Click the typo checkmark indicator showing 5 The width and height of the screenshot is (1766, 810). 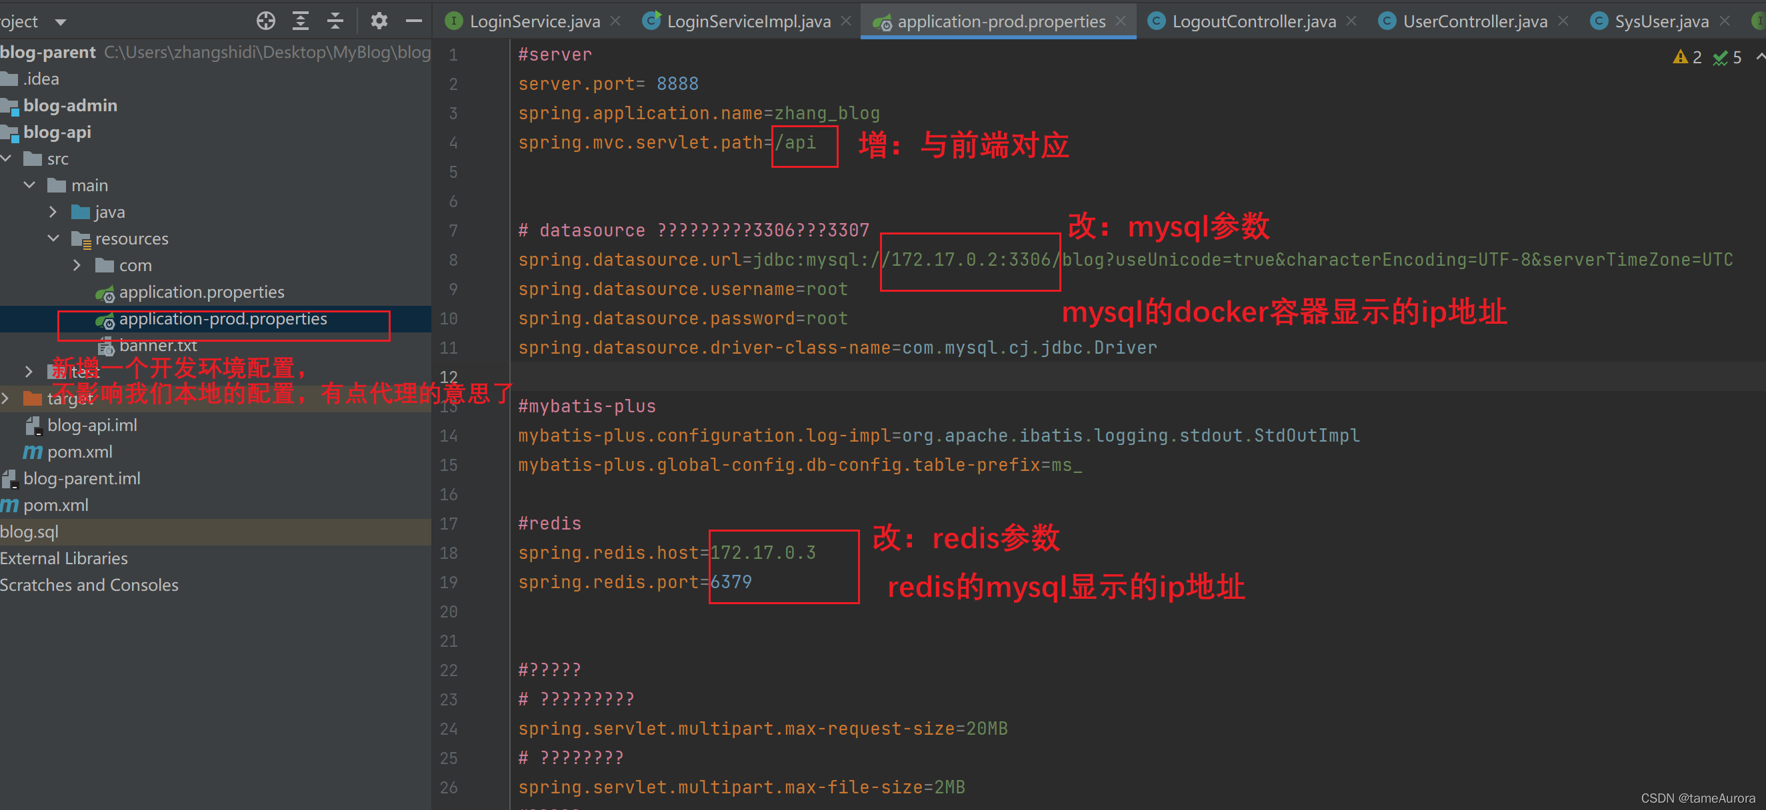1727,57
